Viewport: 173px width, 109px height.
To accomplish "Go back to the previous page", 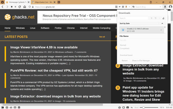I will (x=3, y=7).
